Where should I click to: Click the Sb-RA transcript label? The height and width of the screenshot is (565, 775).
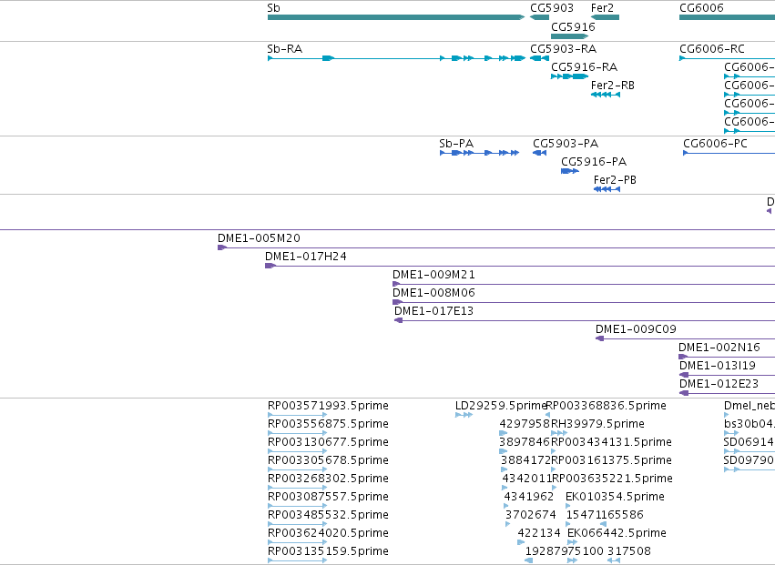point(285,49)
